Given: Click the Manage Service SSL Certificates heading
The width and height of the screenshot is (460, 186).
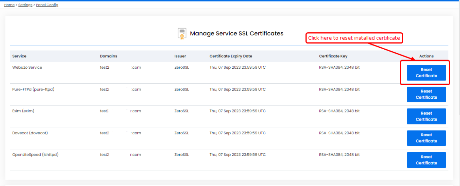Looking at the screenshot, I should (236, 33).
